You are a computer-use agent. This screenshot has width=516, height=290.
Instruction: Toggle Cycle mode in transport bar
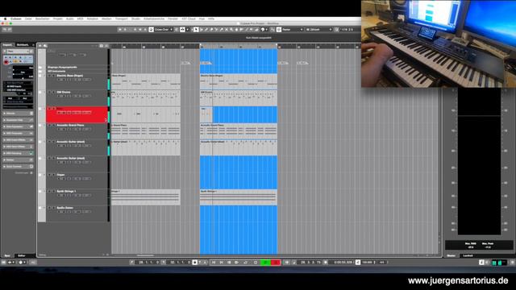(245, 263)
